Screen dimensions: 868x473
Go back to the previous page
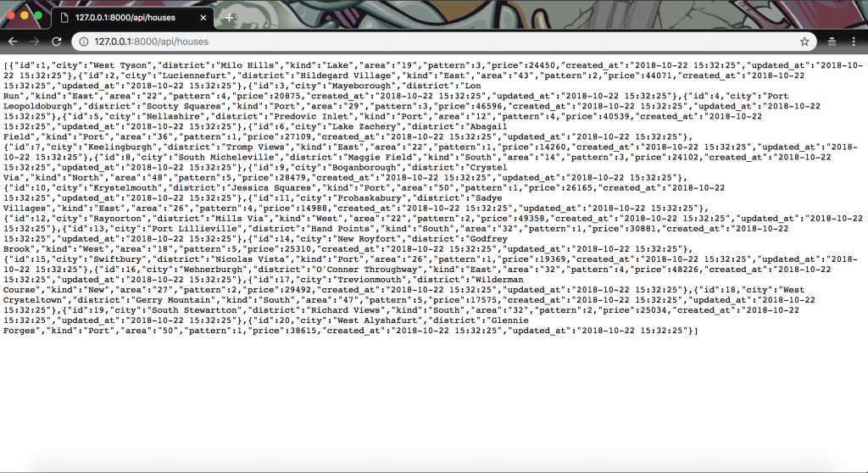pyautogui.click(x=13, y=42)
